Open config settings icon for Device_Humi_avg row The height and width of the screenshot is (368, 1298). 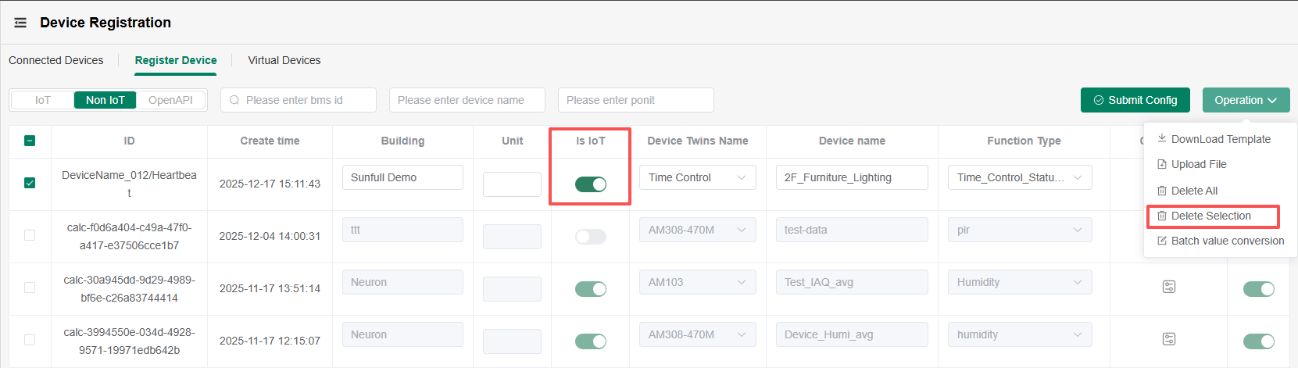click(x=1169, y=339)
